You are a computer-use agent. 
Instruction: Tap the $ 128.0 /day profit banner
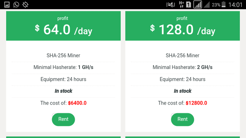pyautogui.click(x=183, y=26)
